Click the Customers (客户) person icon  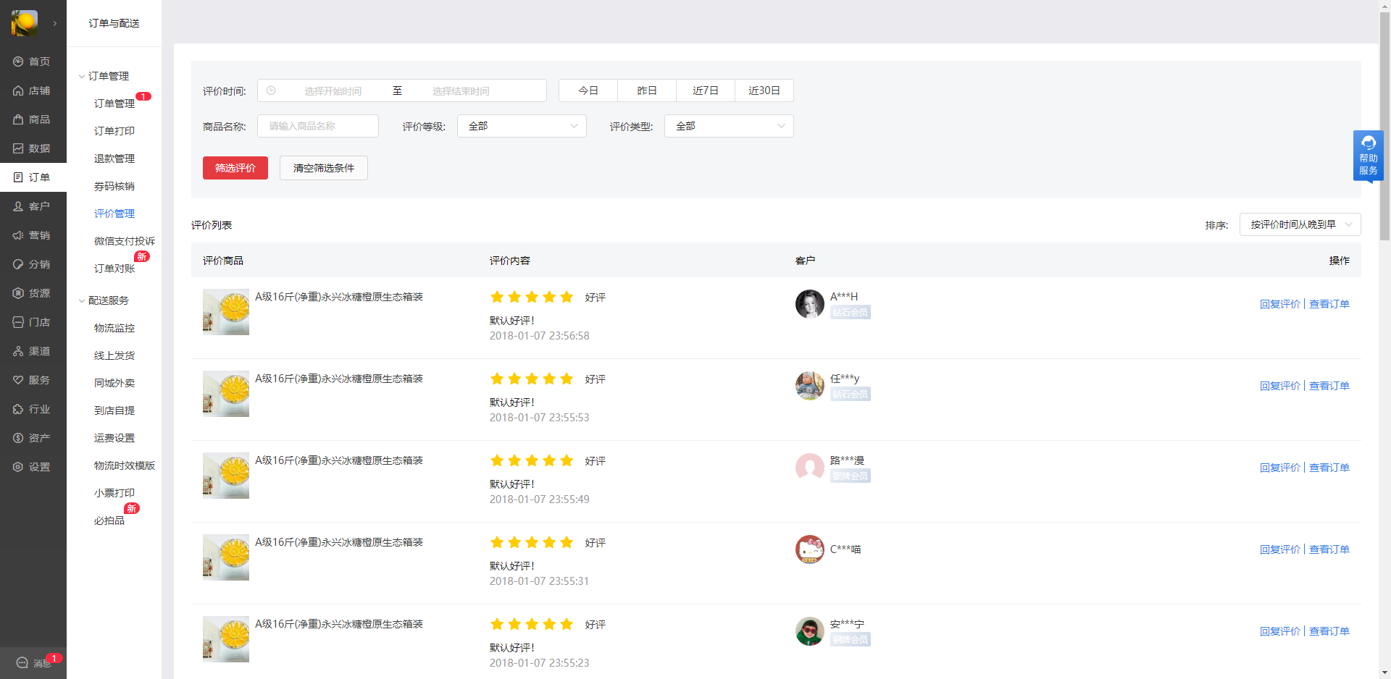pos(18,206)
